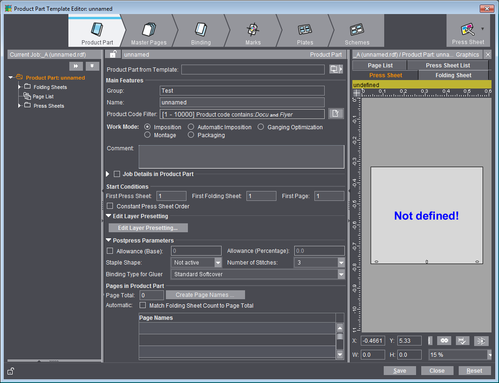Click the double-gear icon in graphics panel

pyautogui.click(x=444, y=341)
